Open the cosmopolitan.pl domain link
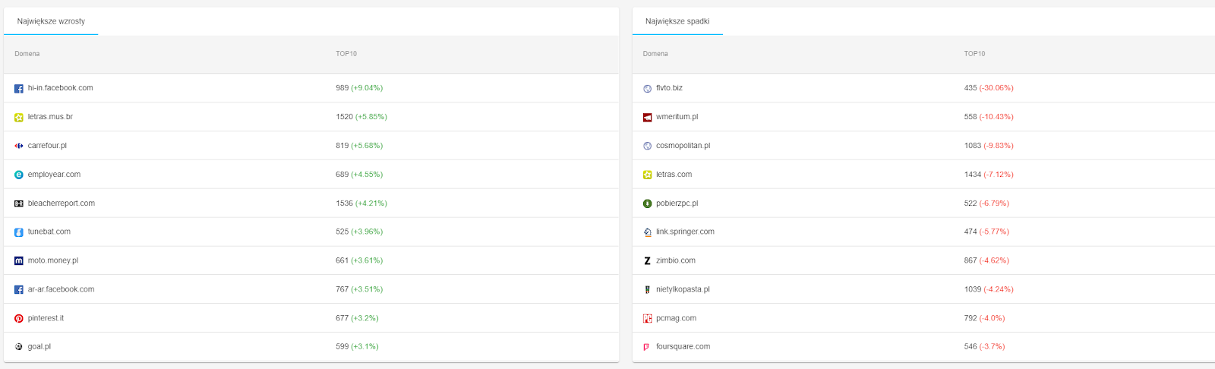1215x369 pixels. tap(683, 146)
